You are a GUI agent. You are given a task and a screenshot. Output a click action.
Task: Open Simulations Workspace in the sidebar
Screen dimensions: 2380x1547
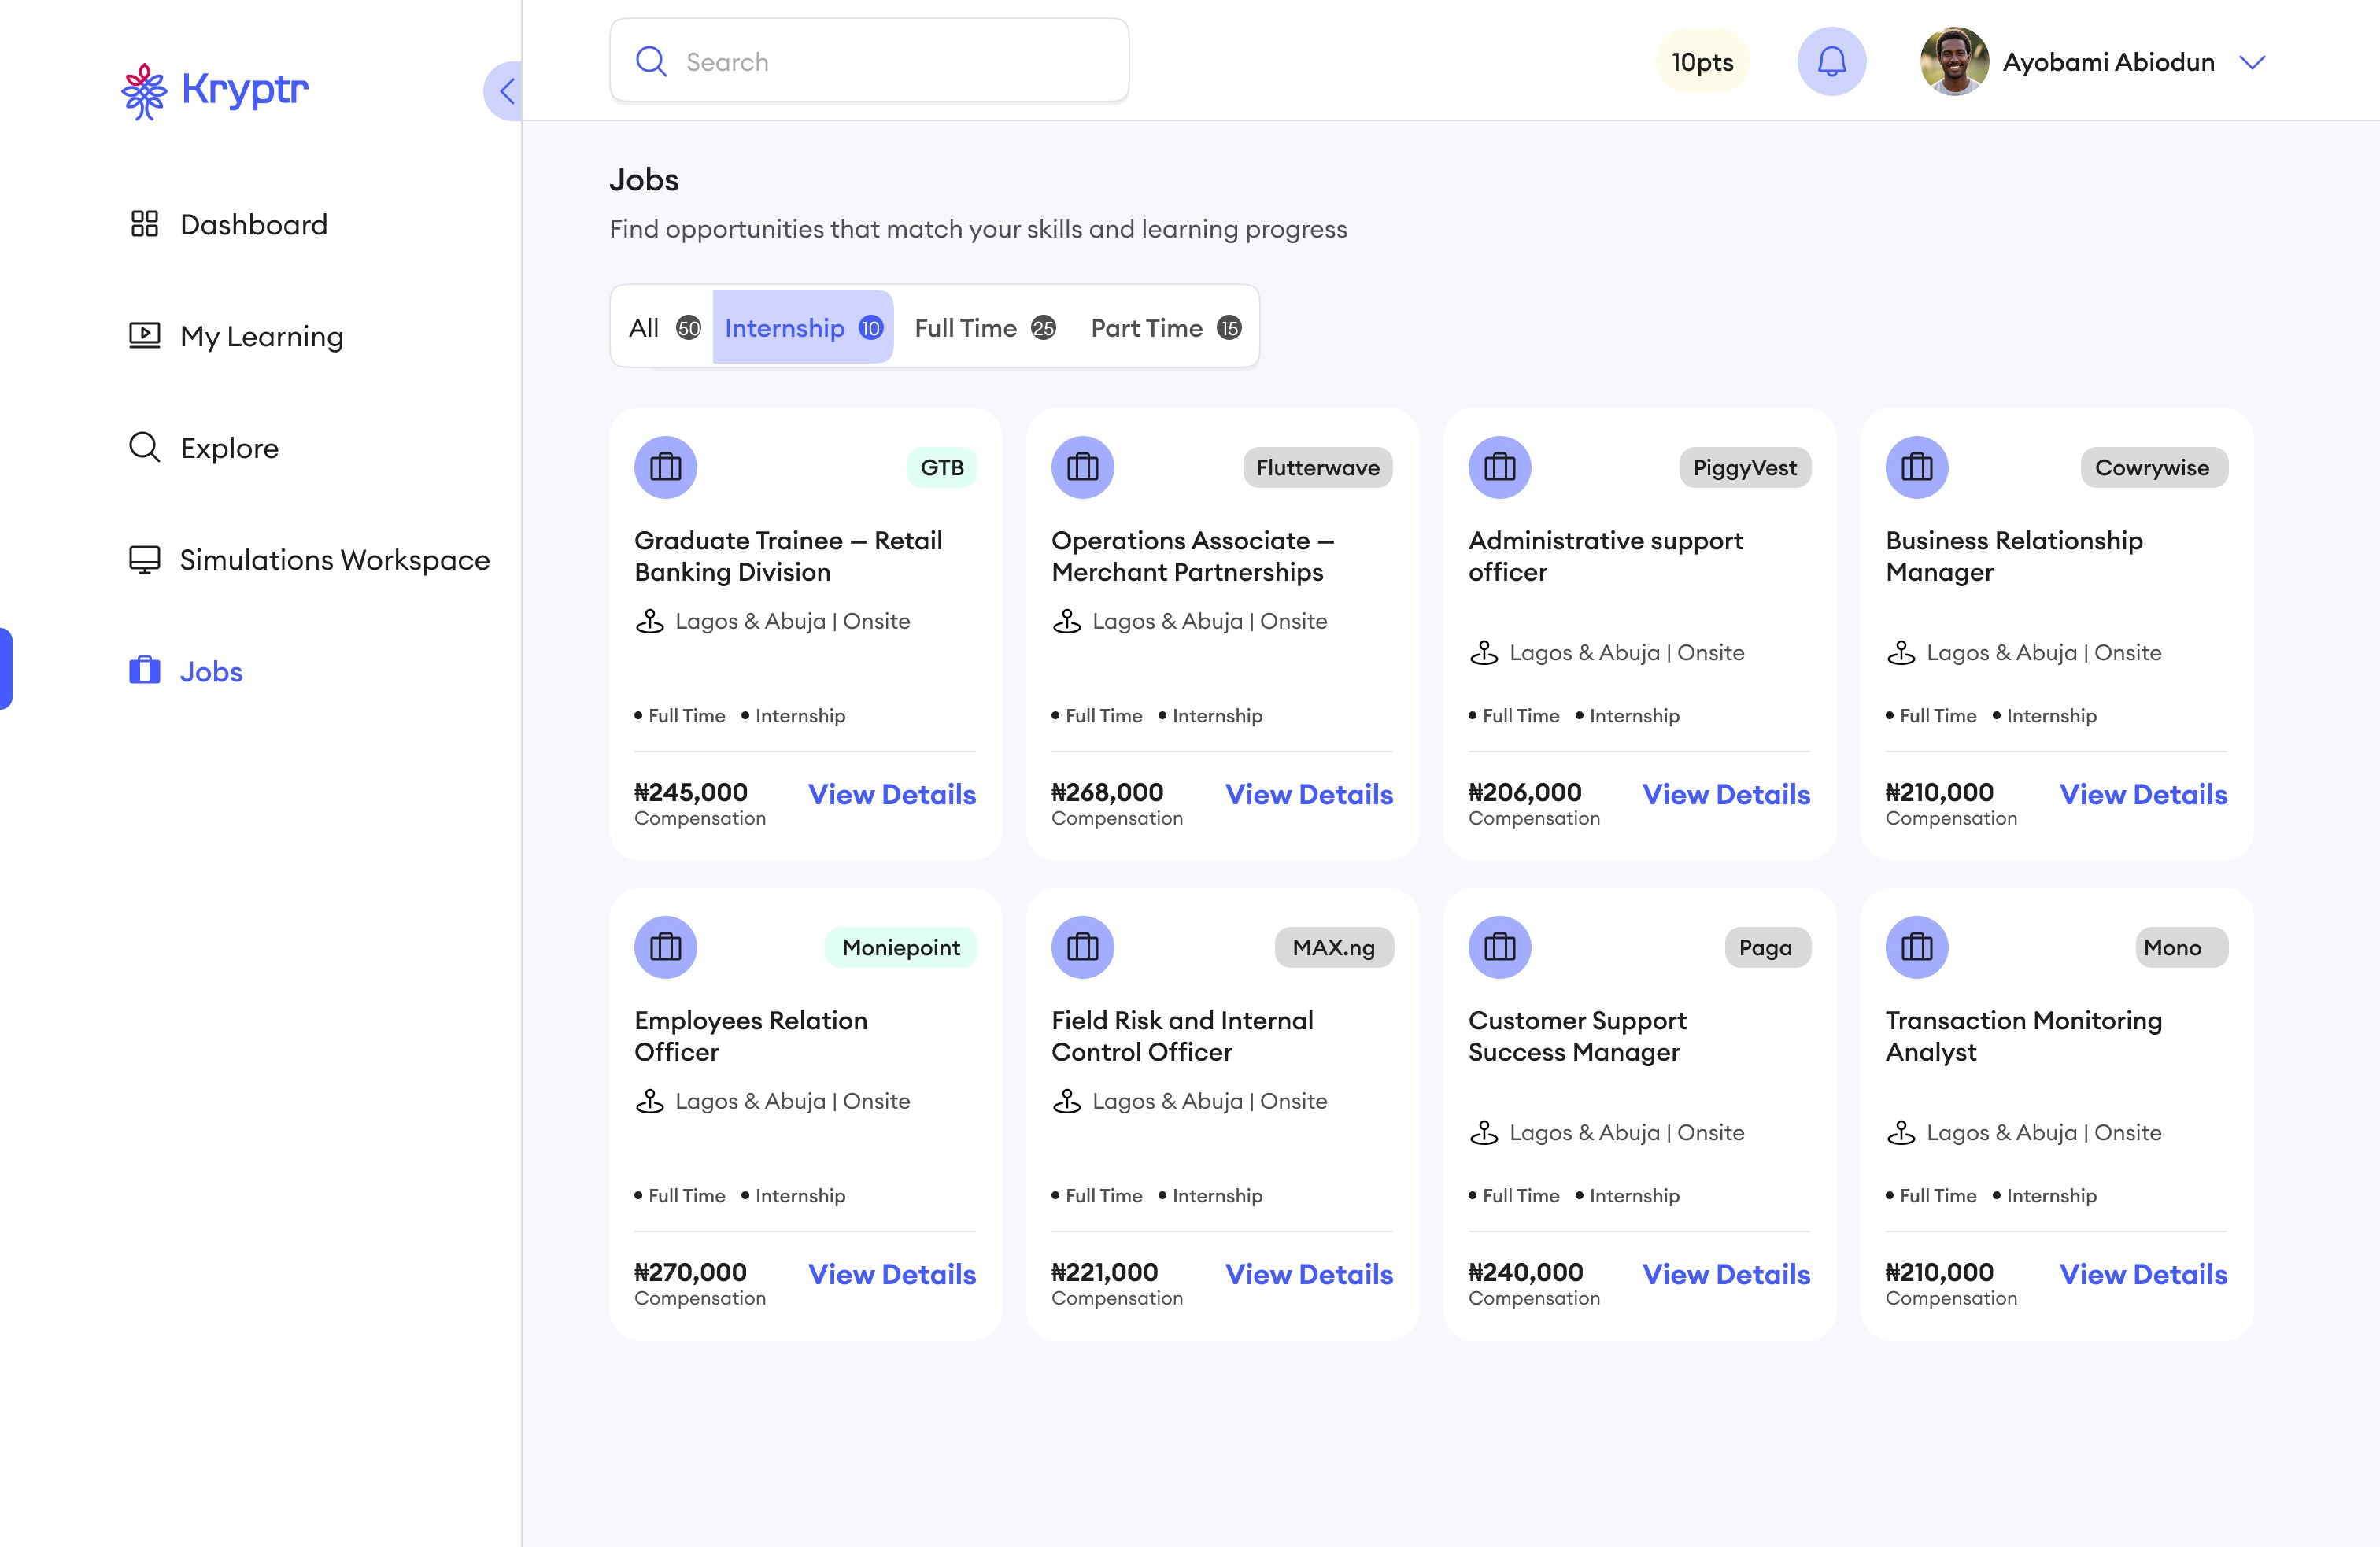(309, 559)
